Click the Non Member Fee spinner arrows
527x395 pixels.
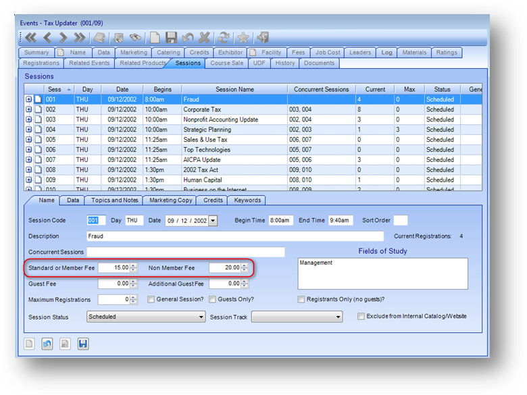[x=245, y=267]
